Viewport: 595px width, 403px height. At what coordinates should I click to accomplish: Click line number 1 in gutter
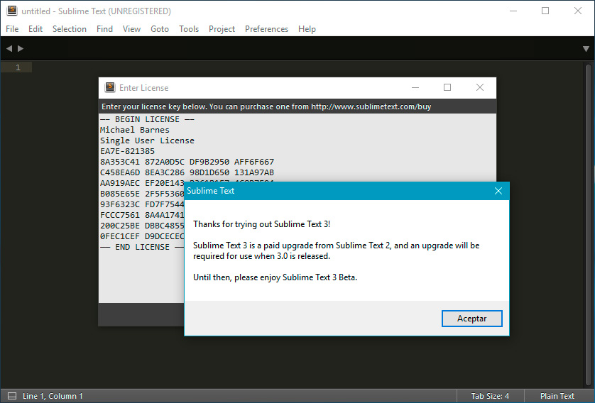click(18, 67)
